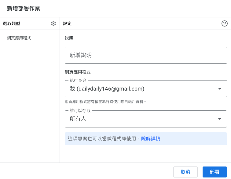Click the 誰可以存取 field label
This screenshot has height=179, width=231.
pyautogui.click(x=80, y=110)
